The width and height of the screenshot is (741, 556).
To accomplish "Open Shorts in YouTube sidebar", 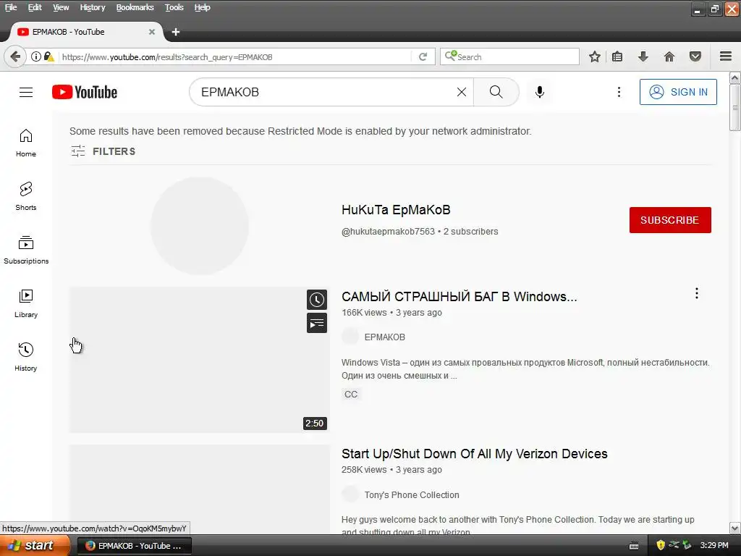I will click(26, 196).
